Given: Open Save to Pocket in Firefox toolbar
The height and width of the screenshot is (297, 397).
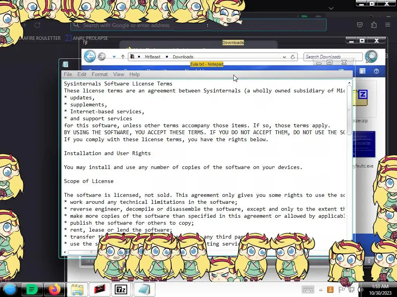Looking at the screenshot, I should pyautogui.click(x=360, y=25).
